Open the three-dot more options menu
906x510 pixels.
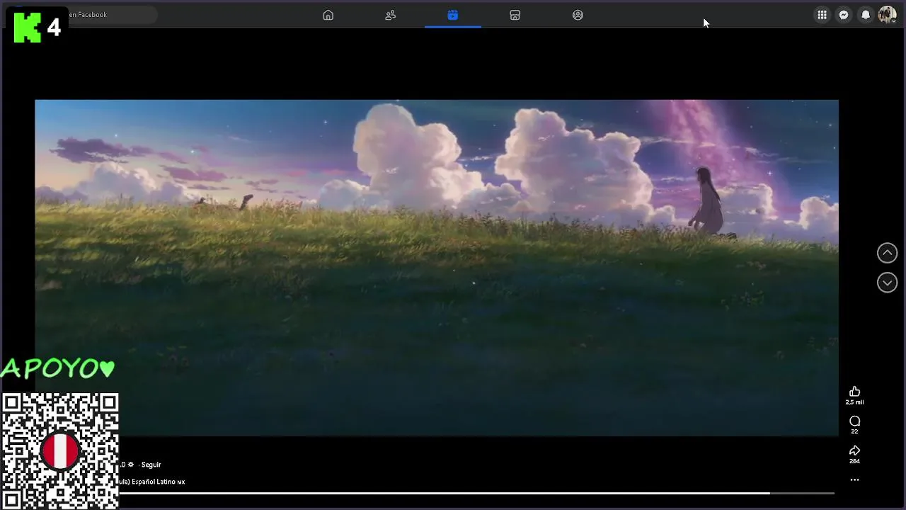tap(854, 480)
